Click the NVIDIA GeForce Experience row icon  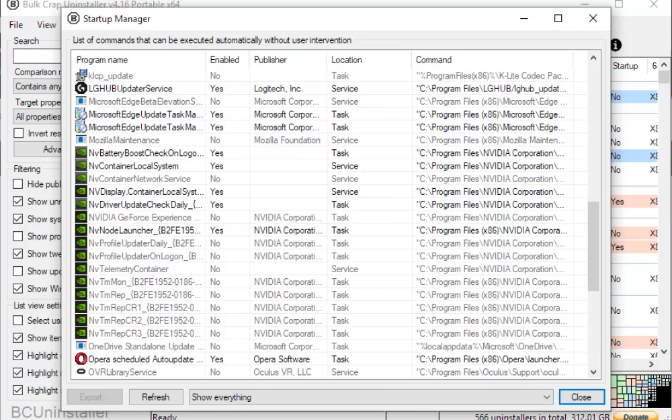tap(81, 217)
